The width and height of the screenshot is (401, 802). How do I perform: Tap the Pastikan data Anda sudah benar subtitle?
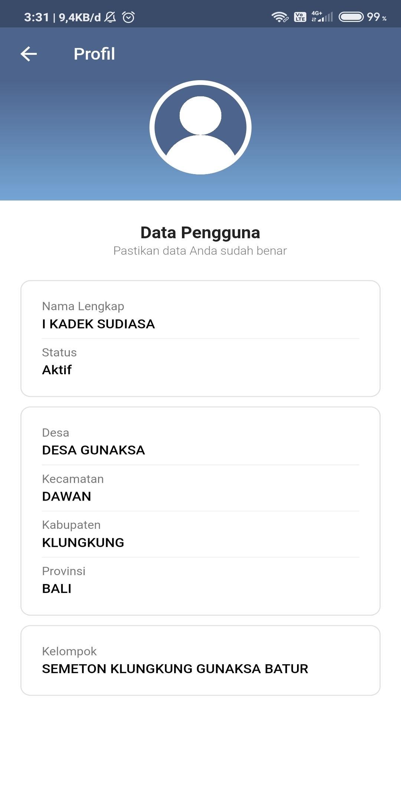tap(200, 251)
